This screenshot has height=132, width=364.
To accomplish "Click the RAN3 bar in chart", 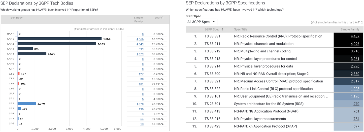I will tap(25, 49).
